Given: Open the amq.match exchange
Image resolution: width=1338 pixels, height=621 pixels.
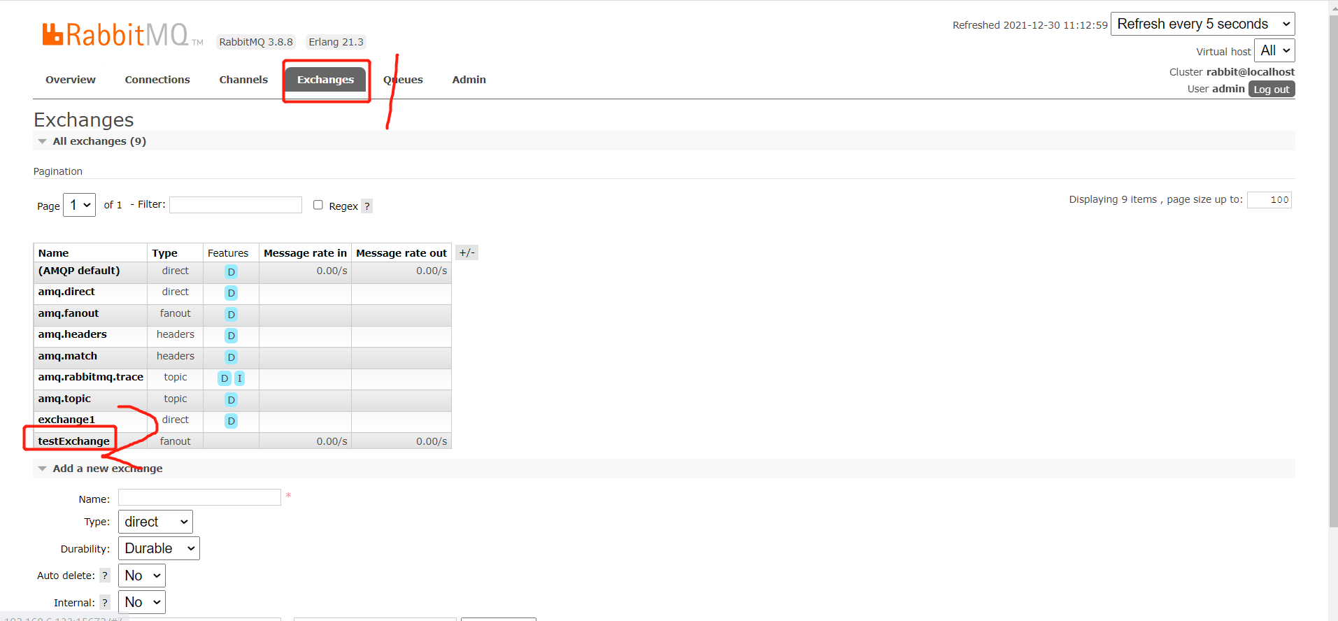Looking at the screenshot, I should coord(68,356).
